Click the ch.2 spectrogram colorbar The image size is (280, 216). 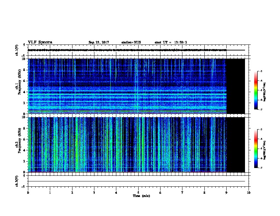click(x=256, y=149)
